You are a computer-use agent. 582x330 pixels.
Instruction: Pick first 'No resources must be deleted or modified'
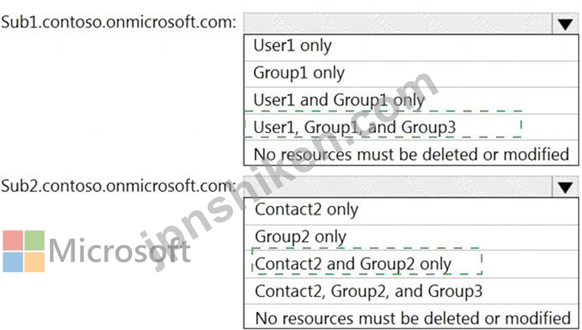click(411, 153)
